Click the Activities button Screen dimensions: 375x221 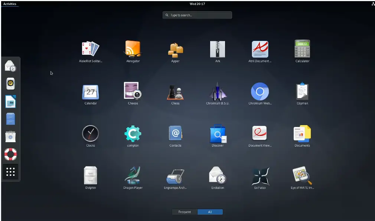coord(10,4)
